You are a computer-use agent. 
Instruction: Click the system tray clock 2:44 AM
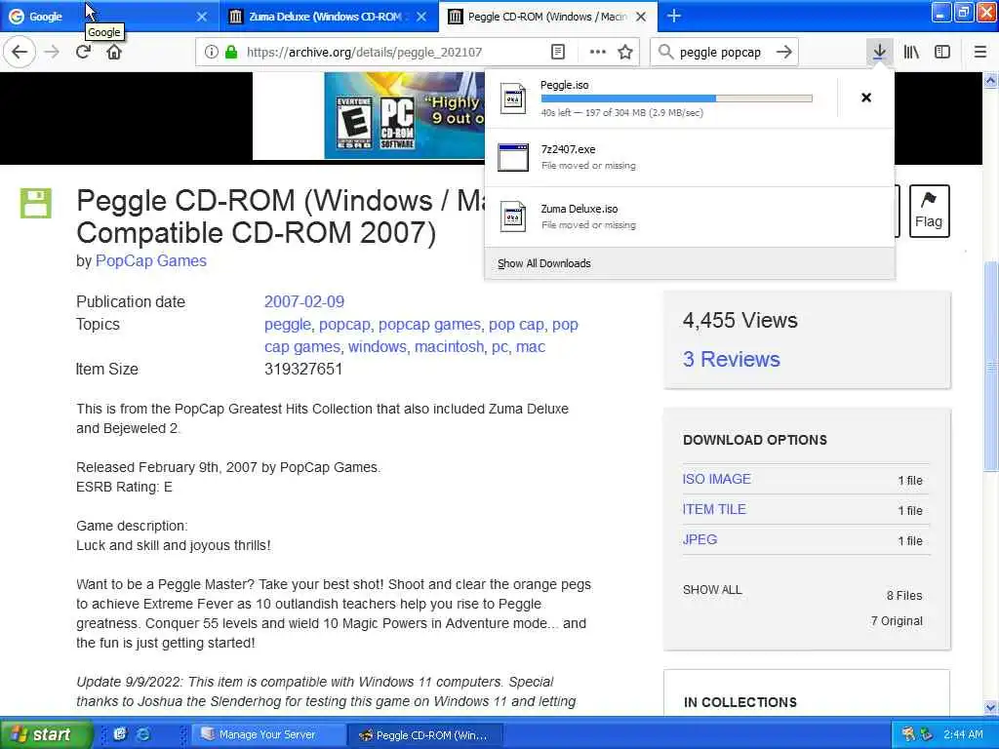click(963, 734)
